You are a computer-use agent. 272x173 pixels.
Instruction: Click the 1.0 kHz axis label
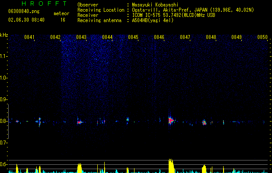point(3,78)
